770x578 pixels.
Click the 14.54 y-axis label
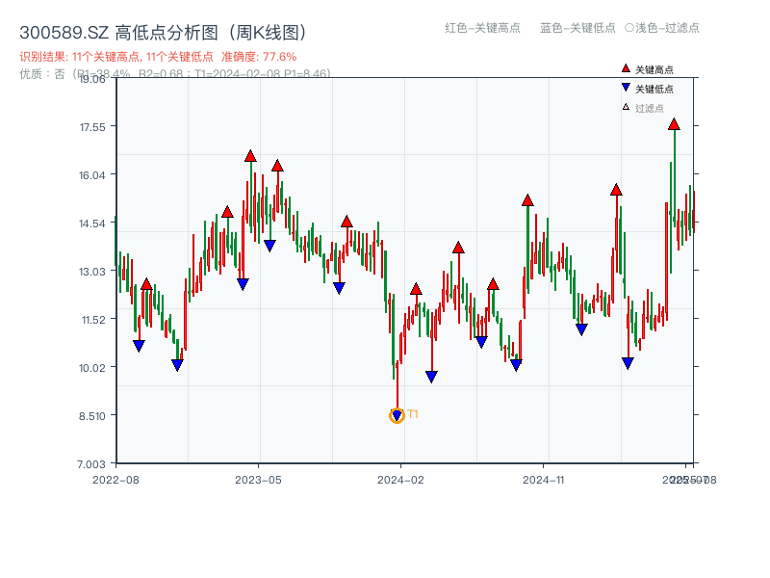coord(92,223)
